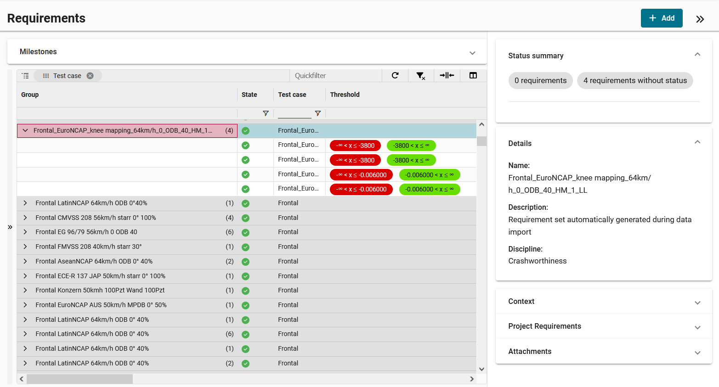Click the horizontal scrollbar thumb
Image resolution: width=719 pixels, height=387 pixels.
pos(79,379)
